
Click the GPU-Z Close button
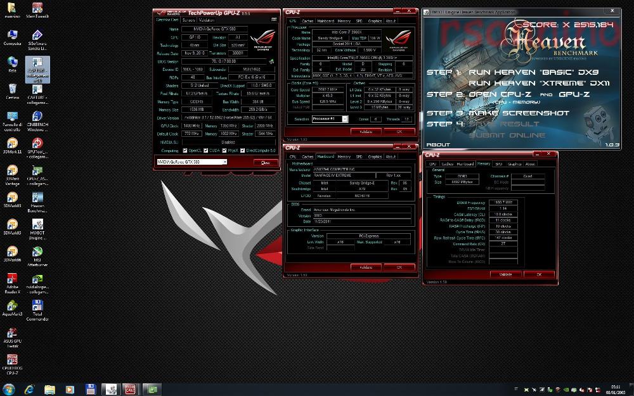[x=266, y=162]
